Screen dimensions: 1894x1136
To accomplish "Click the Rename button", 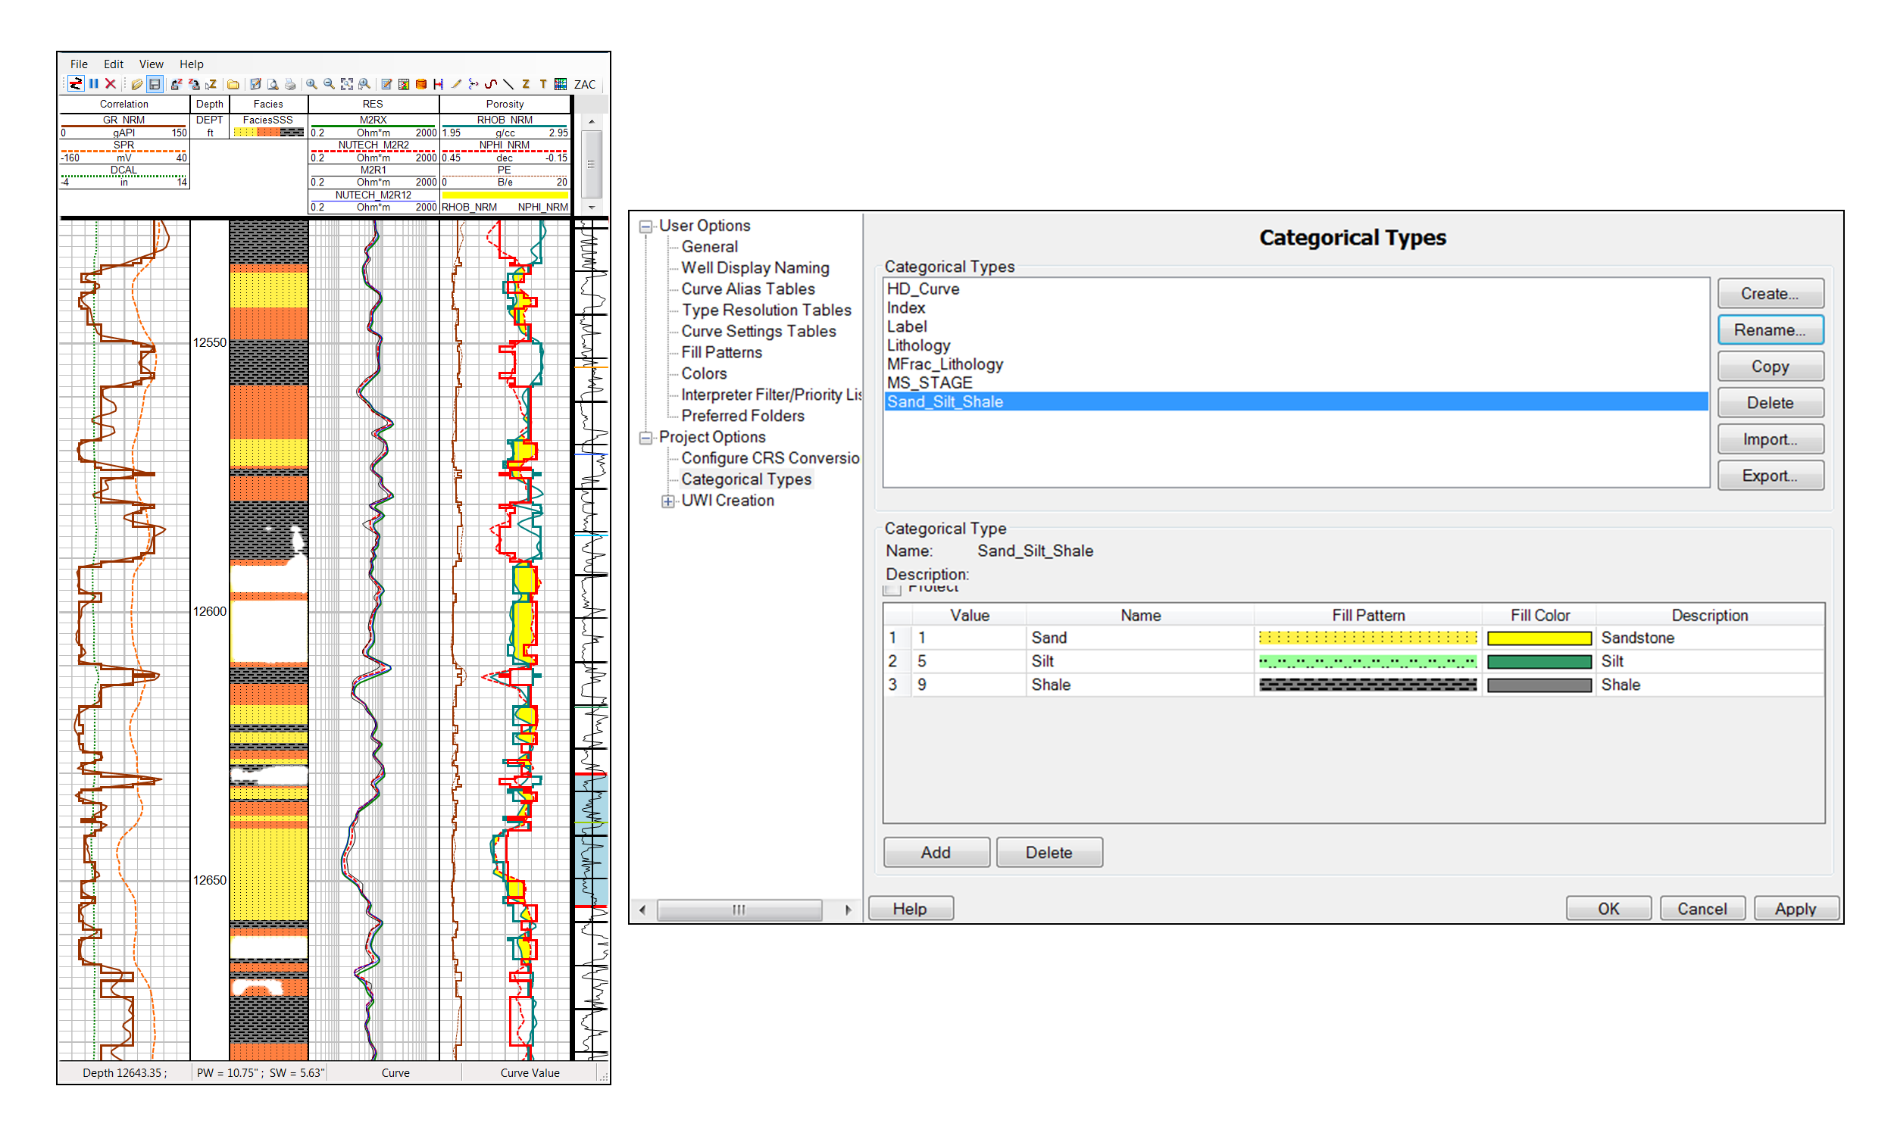I will [x=1770, y=330].
